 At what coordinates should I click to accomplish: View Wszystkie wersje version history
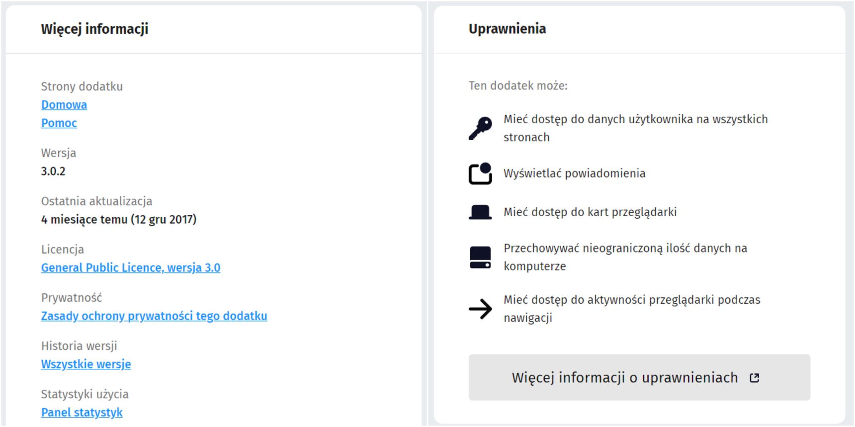click(x=86, y=364)
